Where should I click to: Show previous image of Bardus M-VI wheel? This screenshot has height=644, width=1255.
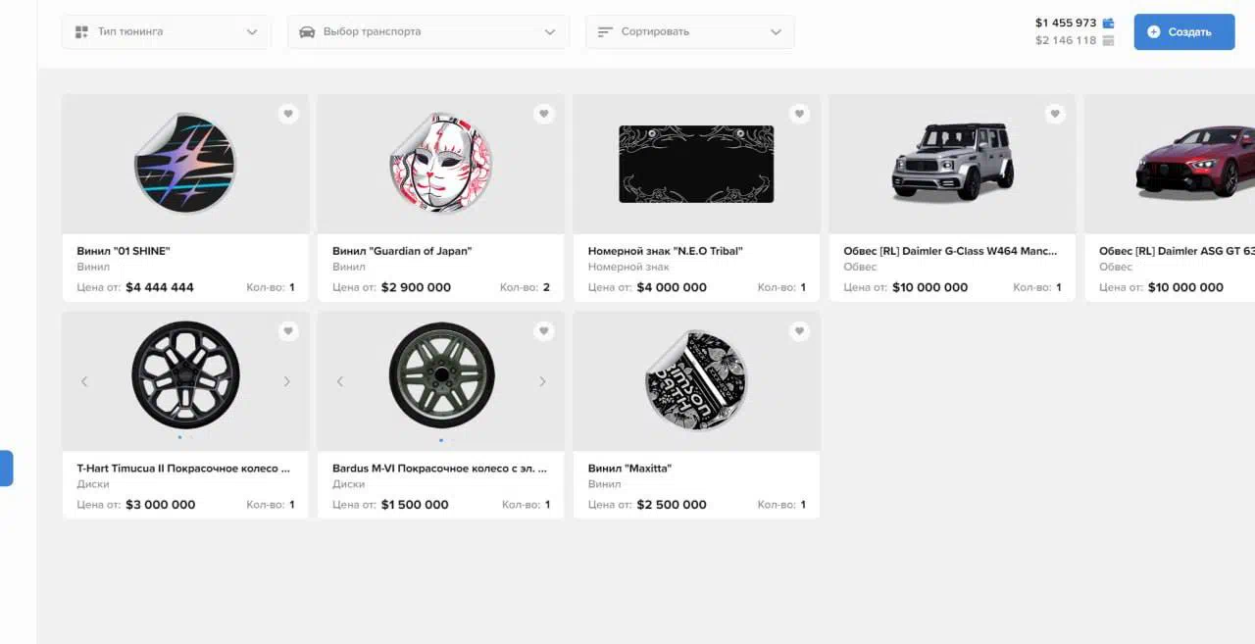(340, 381)
